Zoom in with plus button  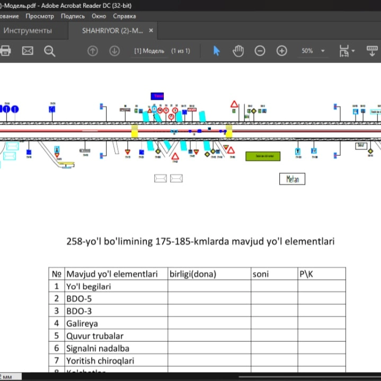[282, 51]
